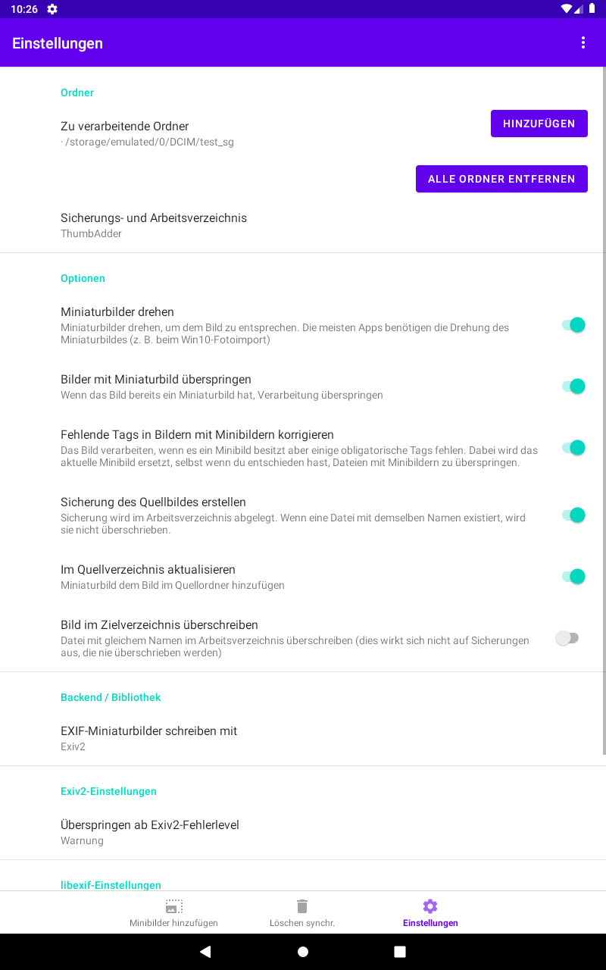Viewport: 606px width, 970px height.
Task: Toggle Bilder mit Miniaturbild überspringen switch
Action: 573,386
